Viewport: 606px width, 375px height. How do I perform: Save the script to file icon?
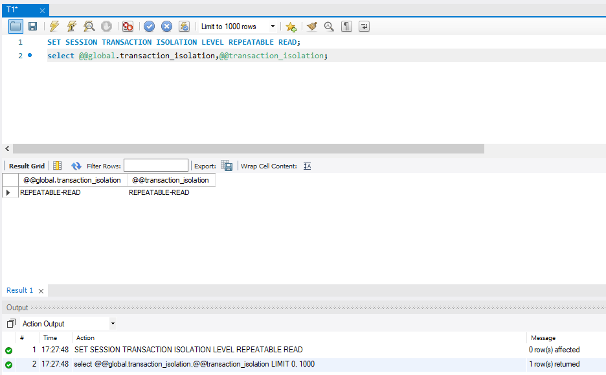[x=33, y=27]
